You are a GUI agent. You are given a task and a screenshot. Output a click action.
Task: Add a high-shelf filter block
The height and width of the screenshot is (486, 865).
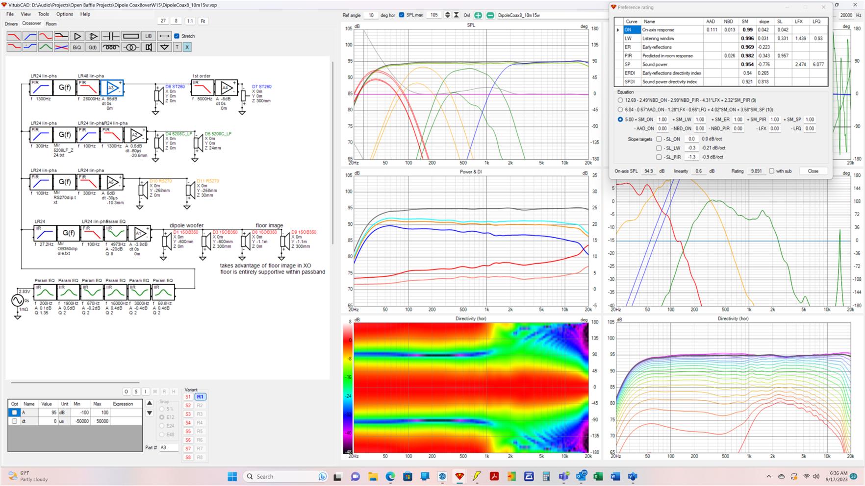pyautogui.click(x=30, y=48)
